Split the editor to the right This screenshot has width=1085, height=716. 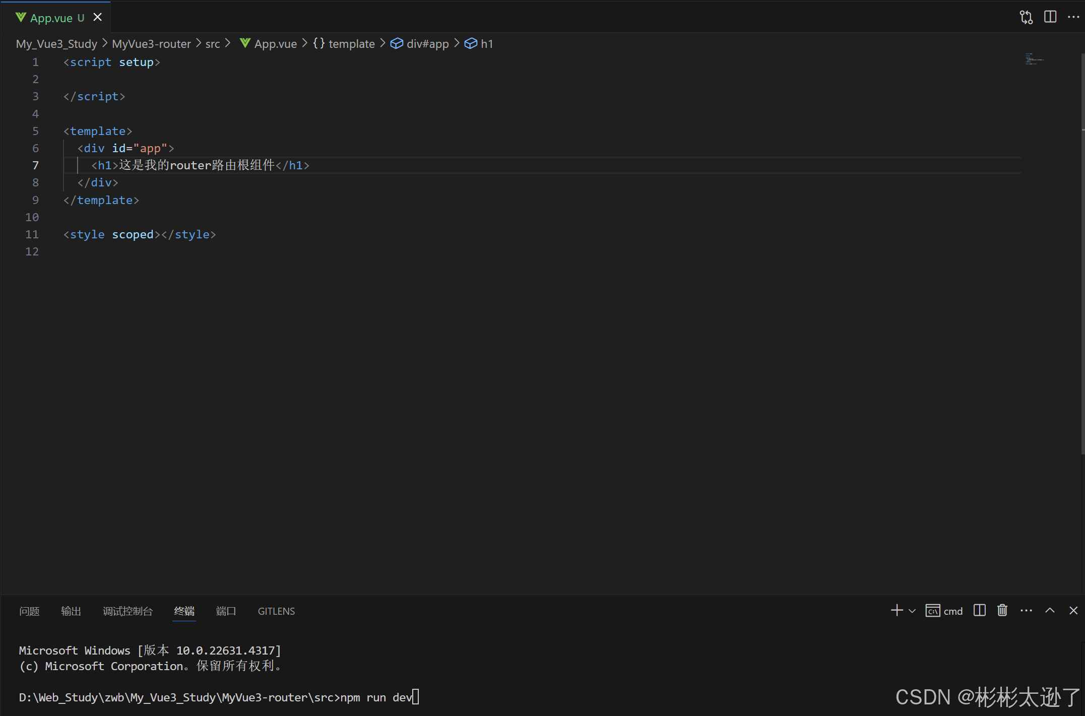click(x=1050, y=17)
